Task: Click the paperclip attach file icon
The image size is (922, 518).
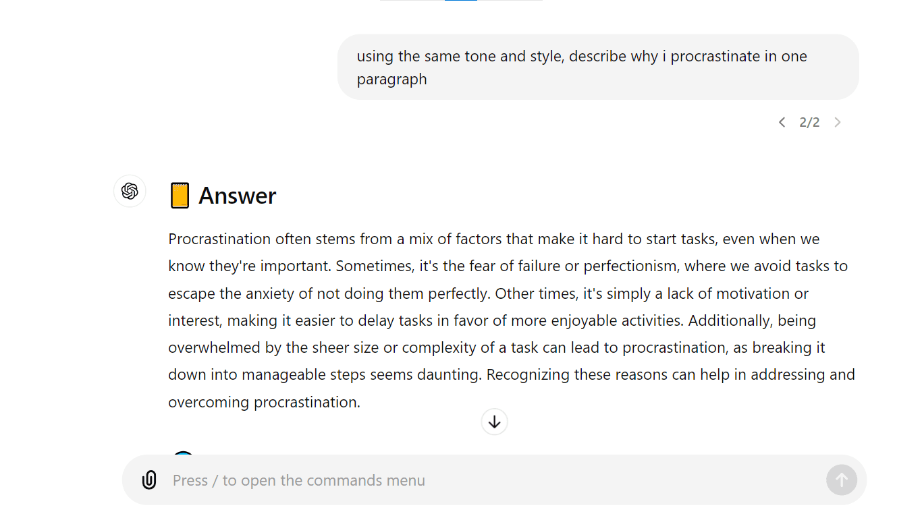Action: (x=149, y=480)
